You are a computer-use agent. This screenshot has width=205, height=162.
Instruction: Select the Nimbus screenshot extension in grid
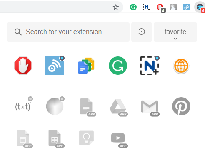pyautogui.click(x=150, y=66)
